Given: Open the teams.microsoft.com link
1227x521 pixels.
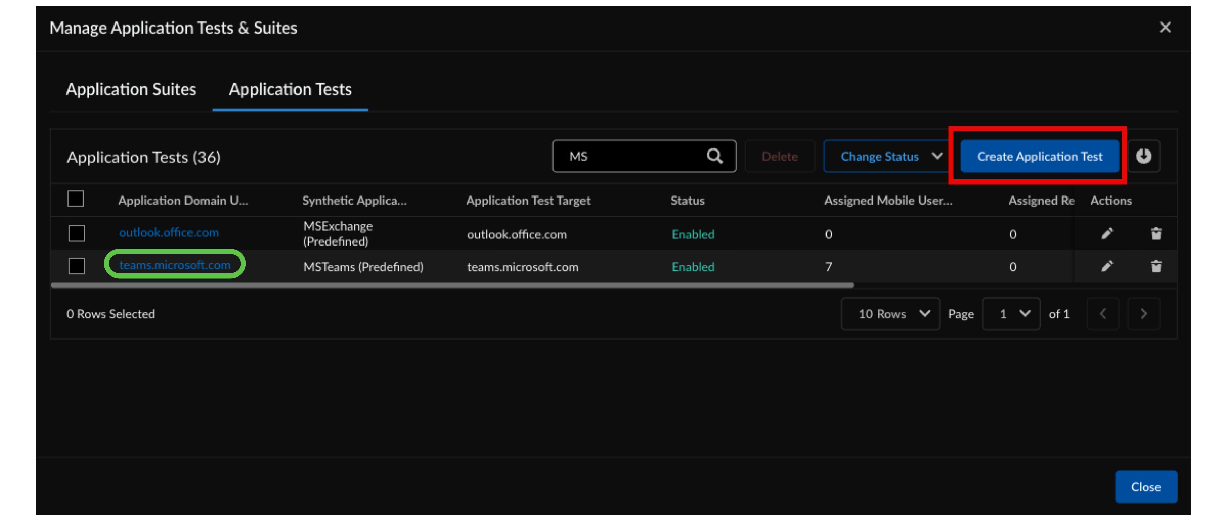Looking at the screenshot, I should (175, 265).
